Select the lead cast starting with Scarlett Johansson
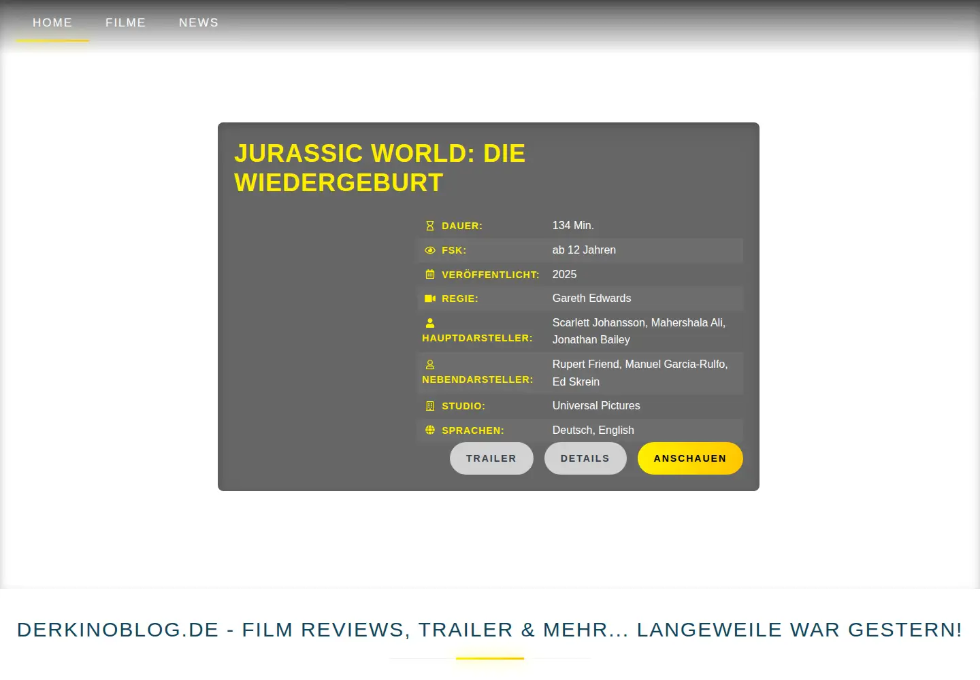 pos(639,331)
